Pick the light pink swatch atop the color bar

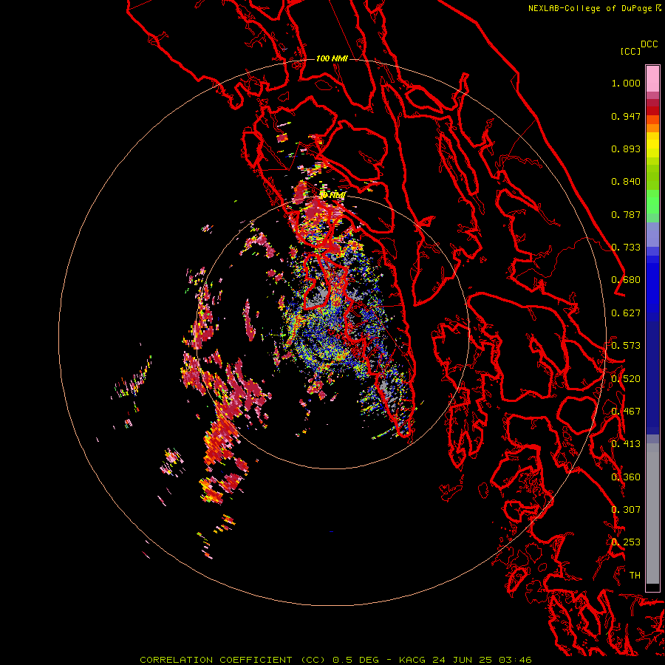[x=652, y=78]
